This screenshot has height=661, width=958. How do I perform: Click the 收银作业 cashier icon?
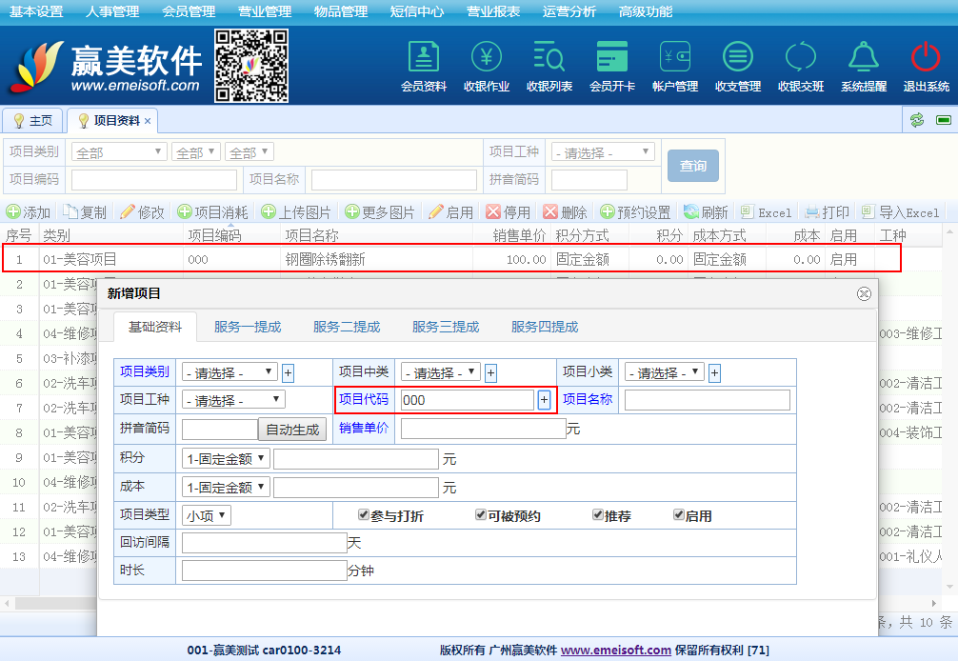pos(487,58)
